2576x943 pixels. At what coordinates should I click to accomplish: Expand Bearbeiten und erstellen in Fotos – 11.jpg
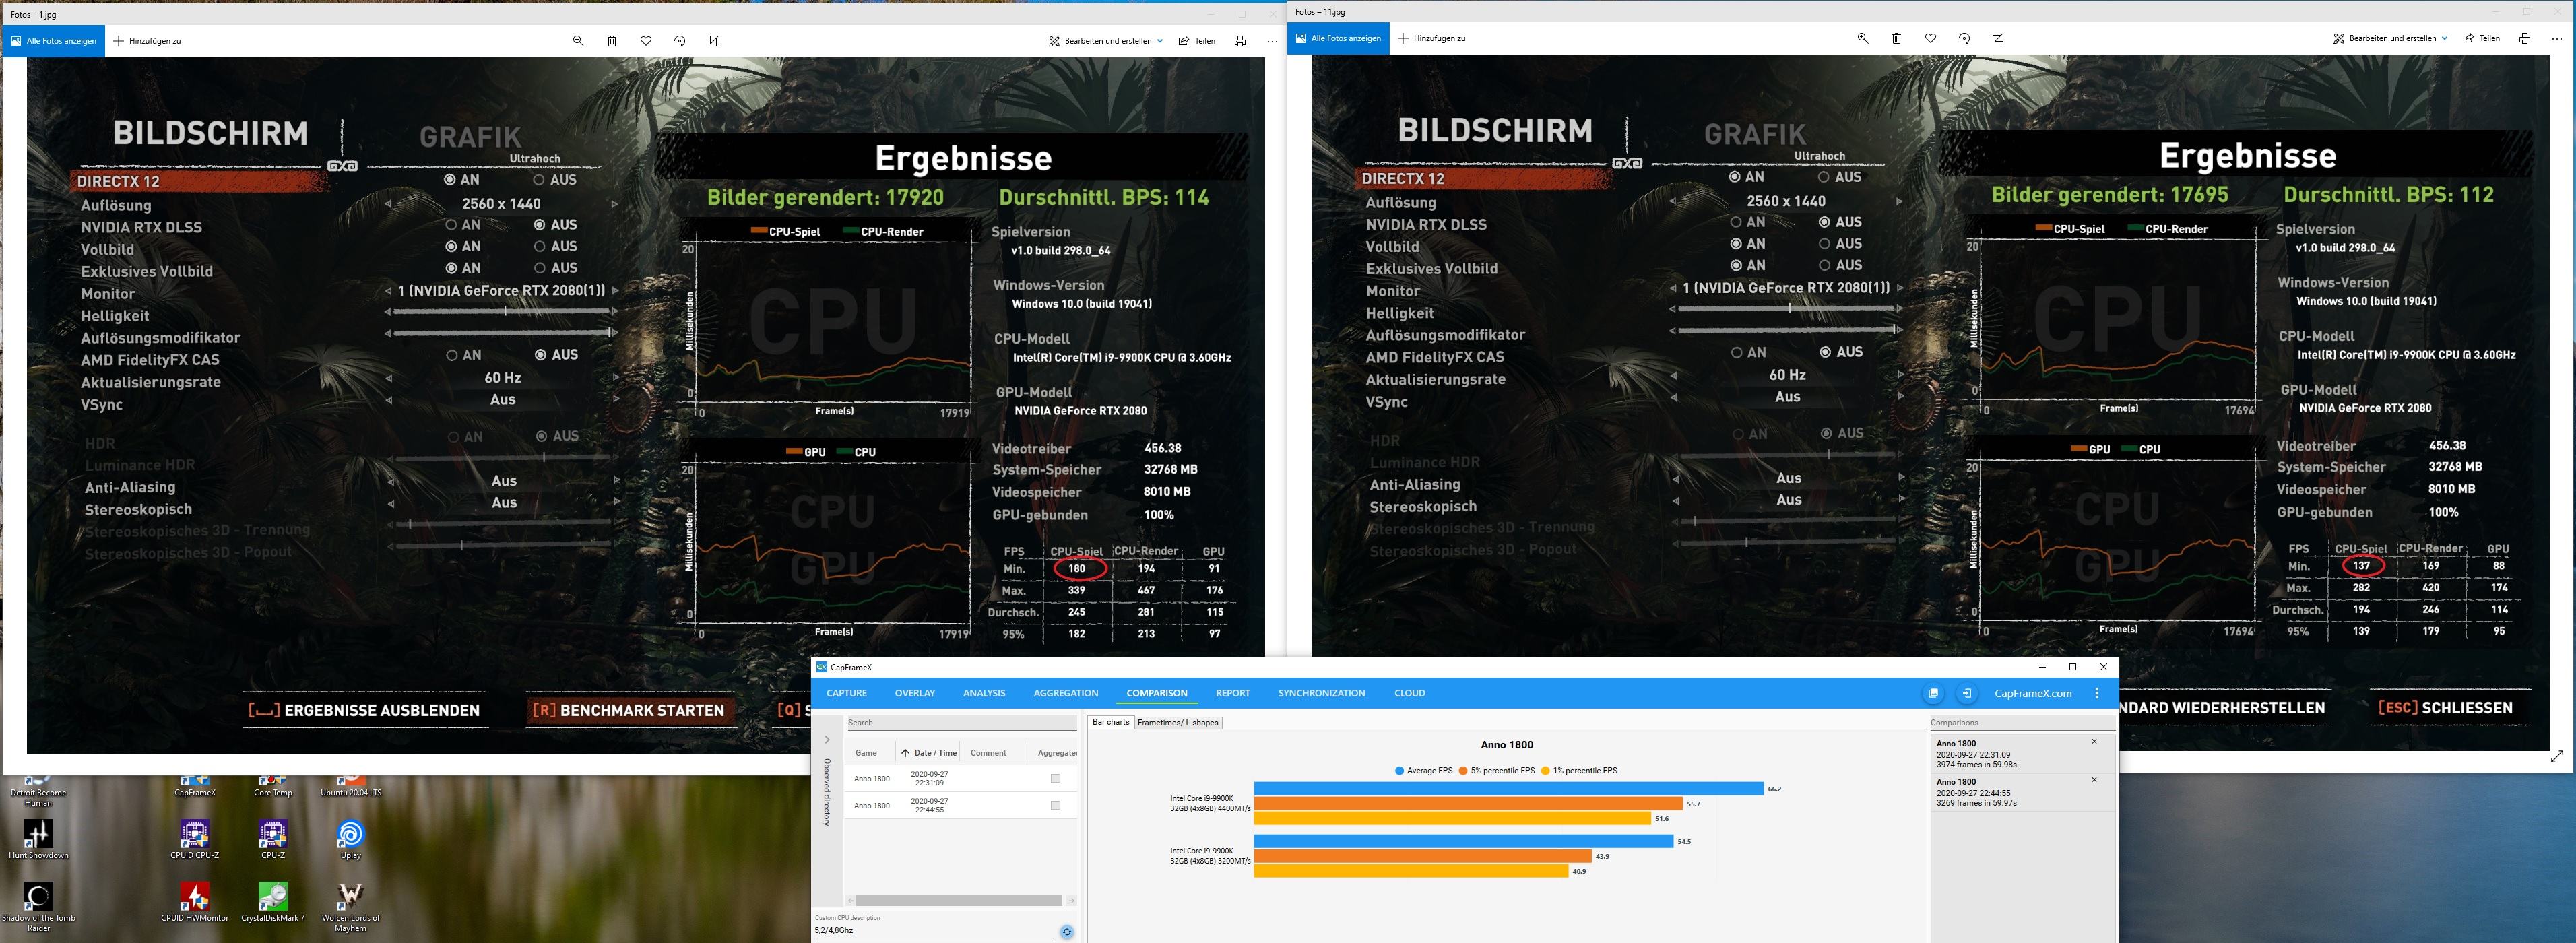[2390, 38]
